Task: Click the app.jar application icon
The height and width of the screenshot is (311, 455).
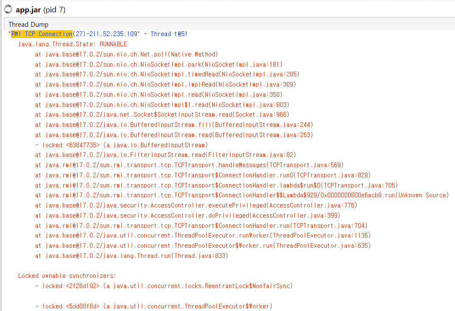Action: (8, 9)
